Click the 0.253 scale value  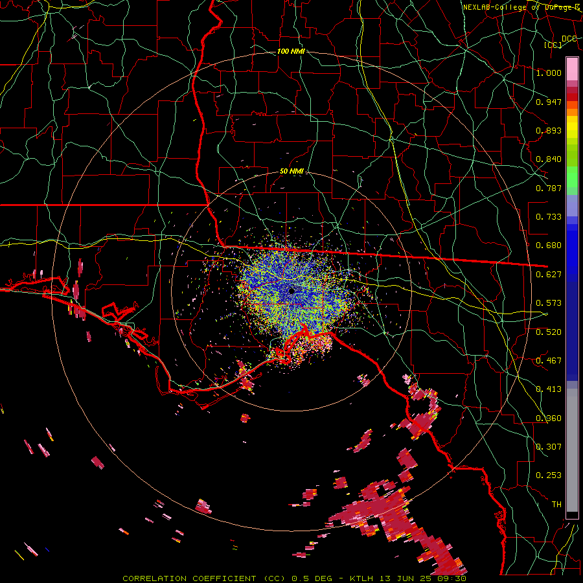[x=549, y=475]
